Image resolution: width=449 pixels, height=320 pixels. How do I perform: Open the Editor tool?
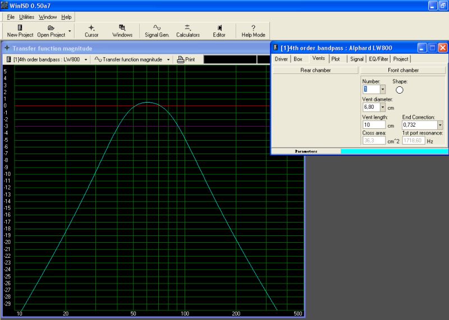(x=219, y=31)
